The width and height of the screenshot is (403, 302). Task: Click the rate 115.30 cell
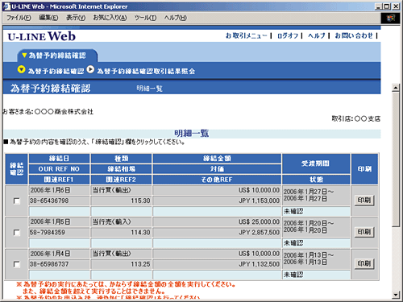pyautogui.click(x=121, y=201)
